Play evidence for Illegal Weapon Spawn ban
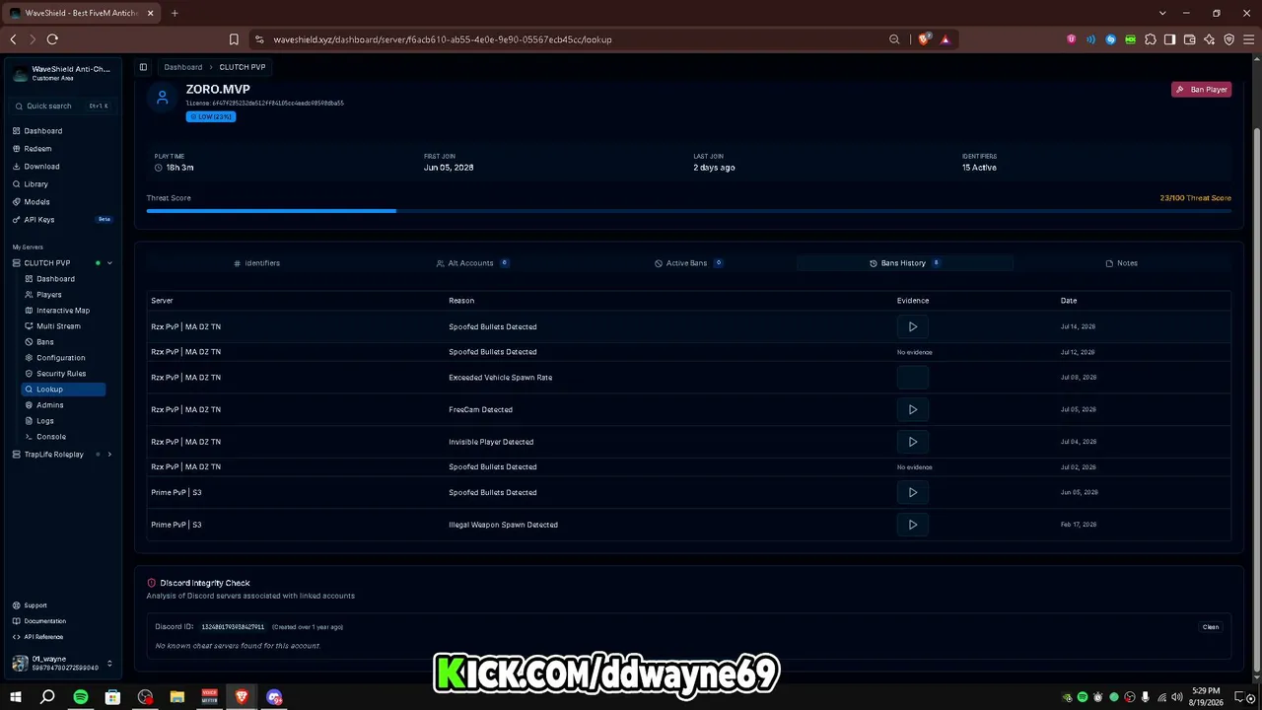 (x=913, y=525)
